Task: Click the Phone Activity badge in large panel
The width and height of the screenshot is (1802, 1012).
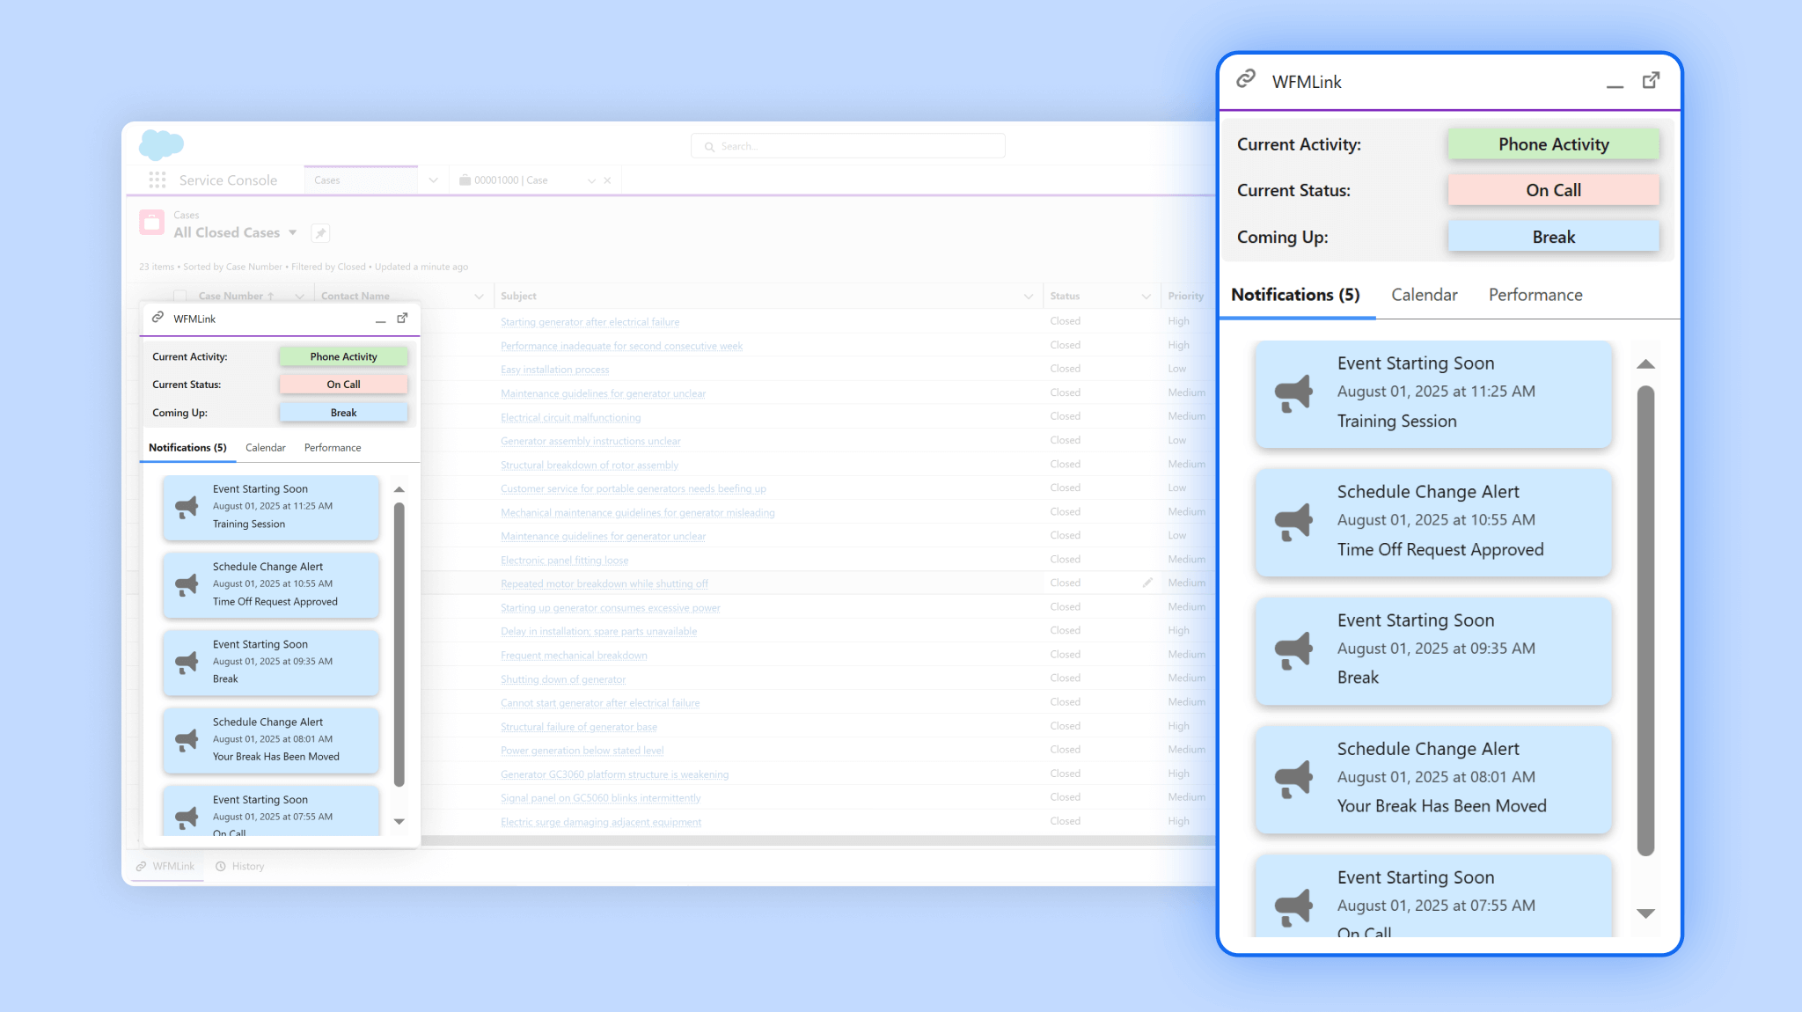Action: pos(1553,144)
